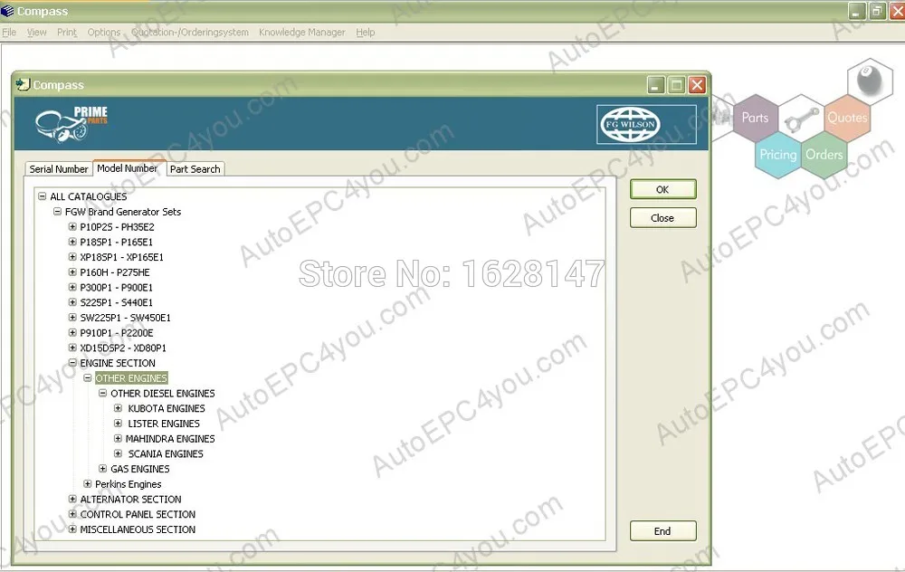Minimize the inner Compass dialog

point(655,85)
